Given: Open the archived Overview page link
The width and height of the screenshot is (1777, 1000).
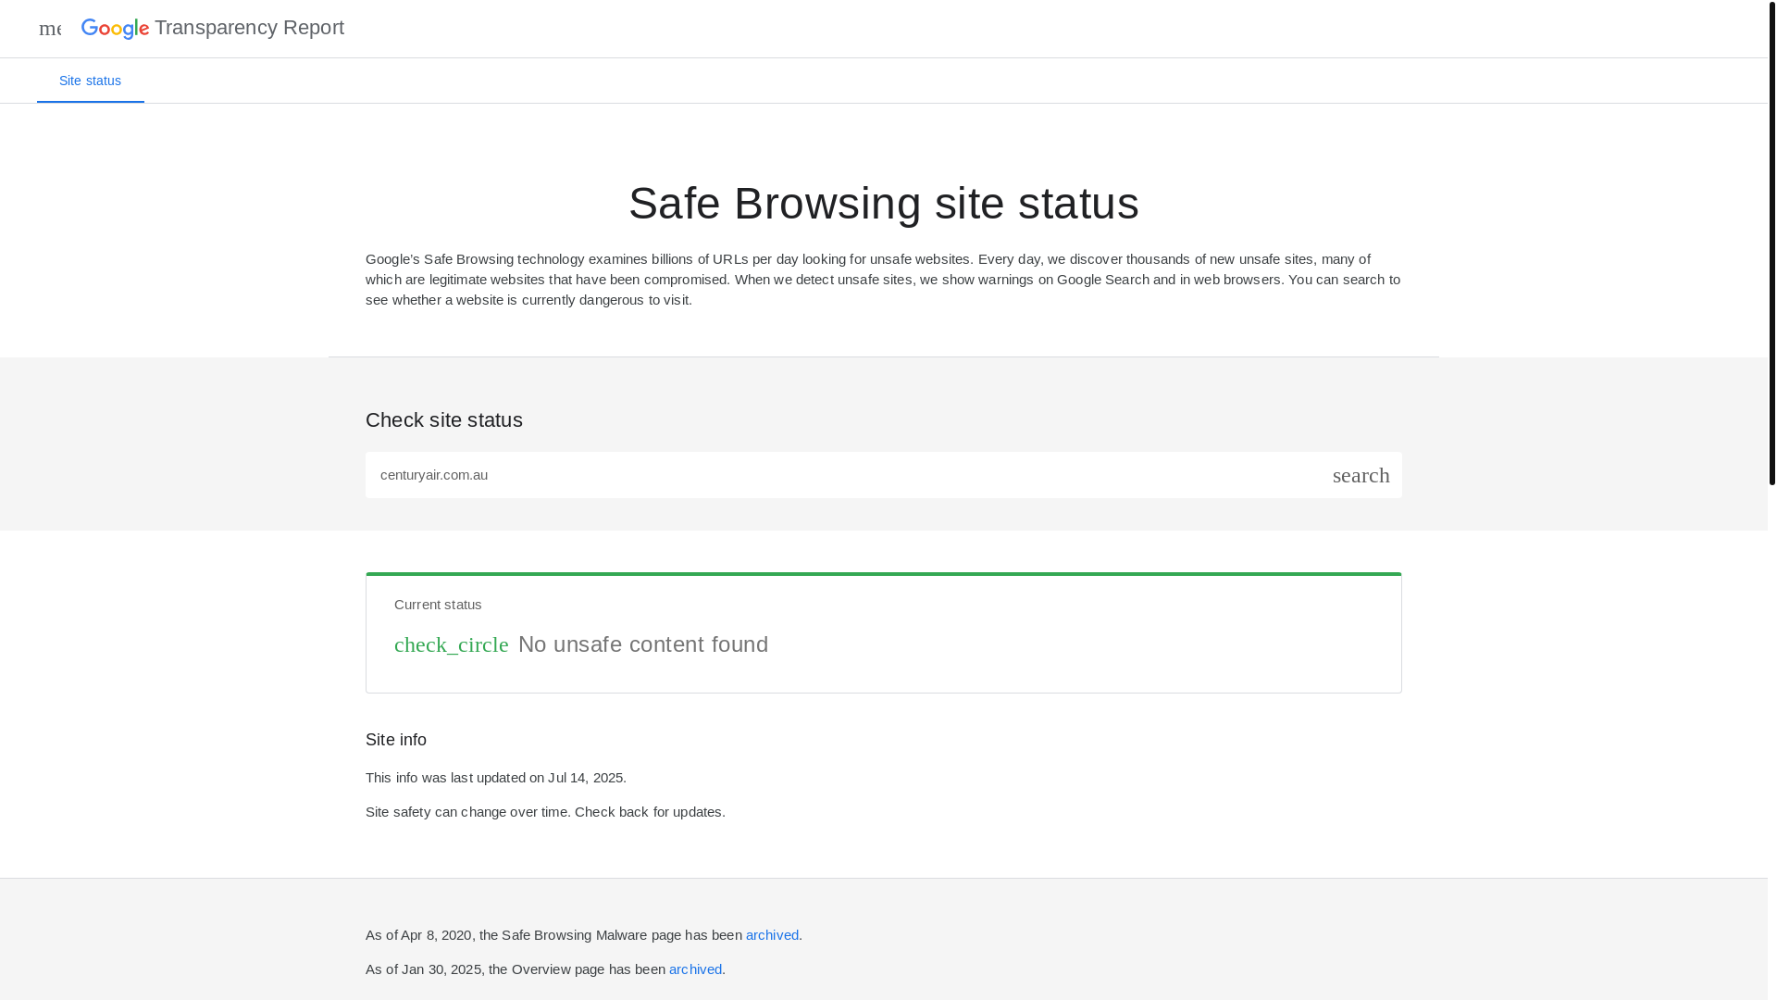Looking at the screenshot, I should pos(695,969).
